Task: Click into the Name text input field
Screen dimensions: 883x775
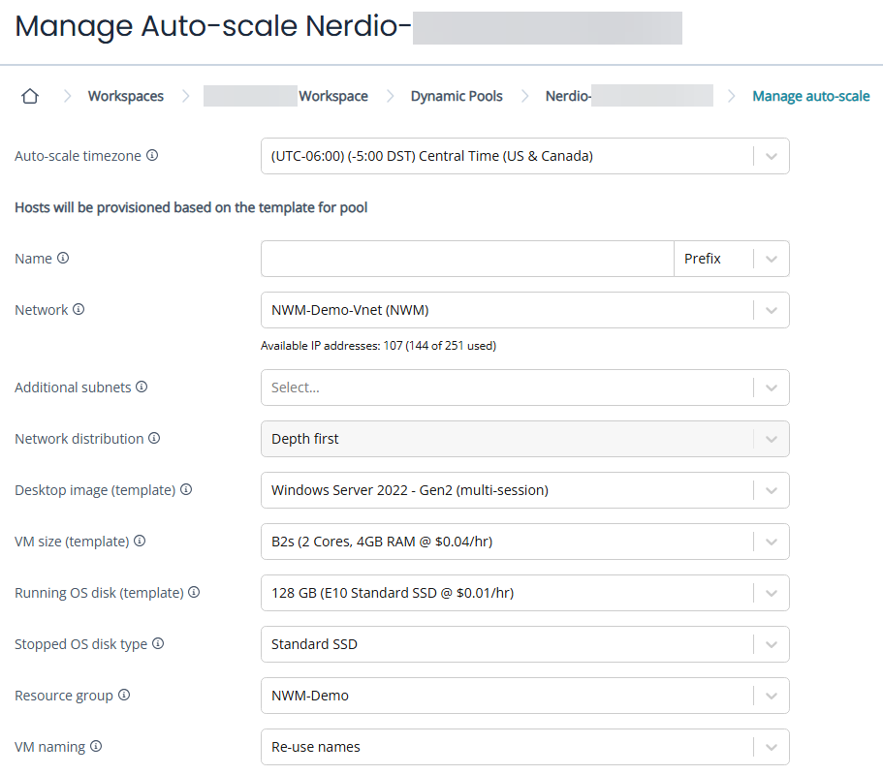Action: tap(466, 259)
